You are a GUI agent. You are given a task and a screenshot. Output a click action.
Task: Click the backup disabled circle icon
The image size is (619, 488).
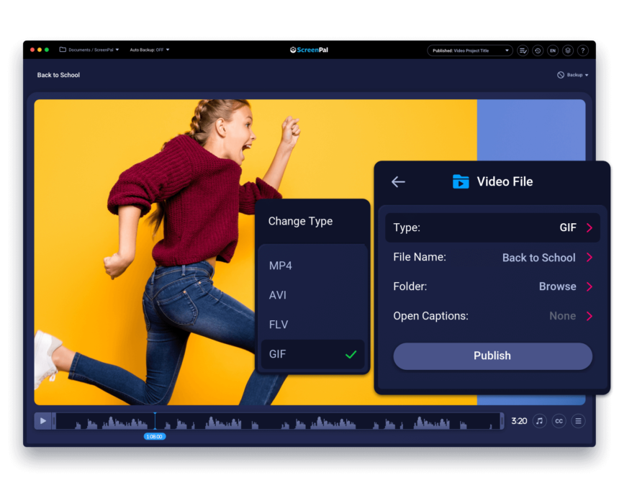click(x=561, y=75)
